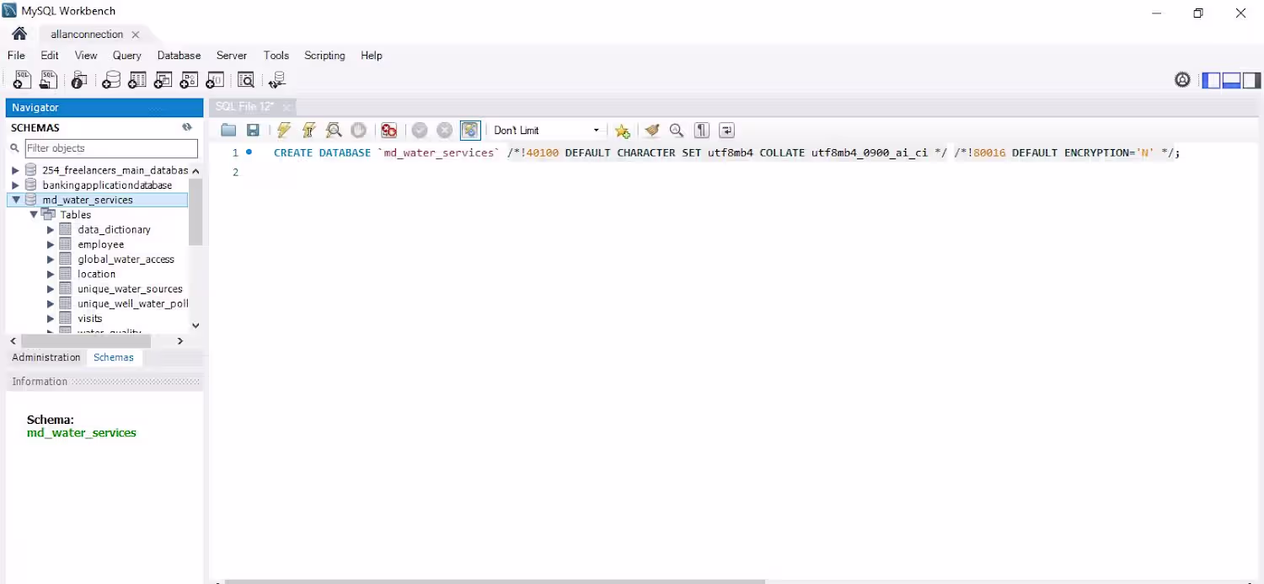Image resolution: width=1264 pixels, height=584 pixels.
Task: Expand the data_dictionary table
Action: 51,229
